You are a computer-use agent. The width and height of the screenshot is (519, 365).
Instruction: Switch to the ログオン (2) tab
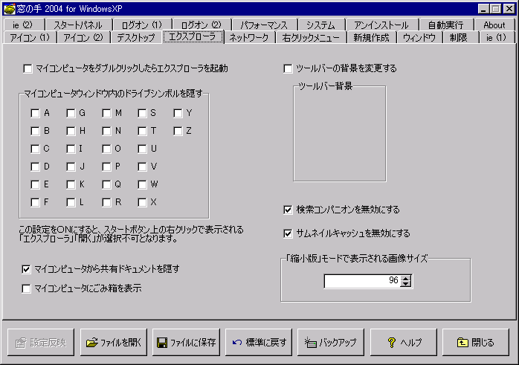[x=202, y=25]
